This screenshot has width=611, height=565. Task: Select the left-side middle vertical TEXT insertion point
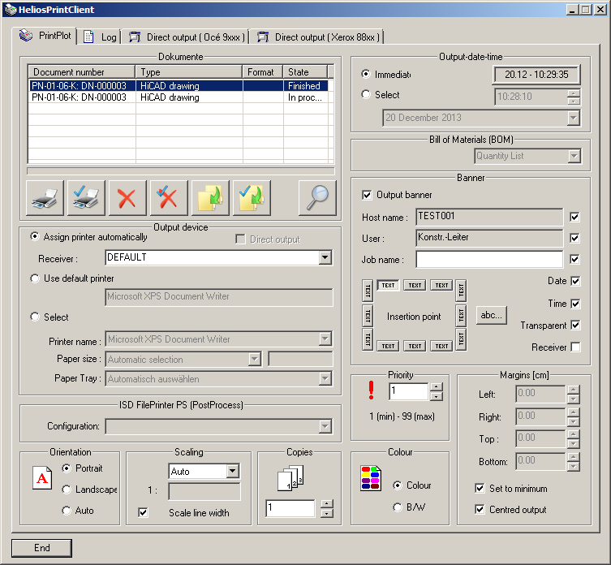tap(368, 316)
